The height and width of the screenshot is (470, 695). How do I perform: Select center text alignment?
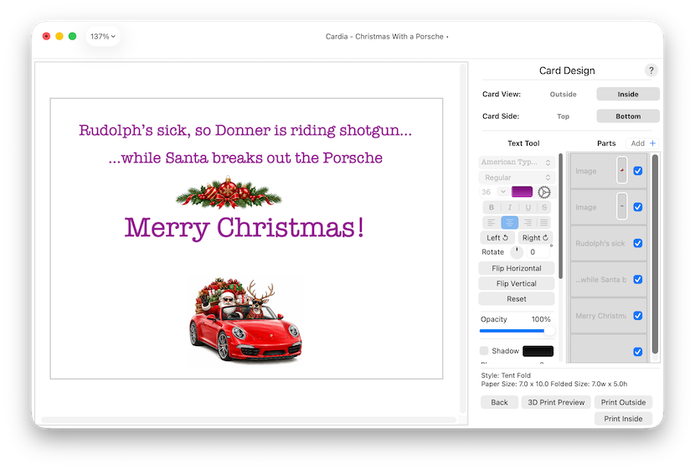point(510,223)
